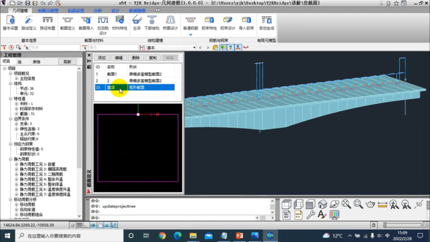Image resolution: width=430 pixels, height=242 pixels.
Task: Select the 主梁 modeling tool
Action: click(x=137, y=23)
